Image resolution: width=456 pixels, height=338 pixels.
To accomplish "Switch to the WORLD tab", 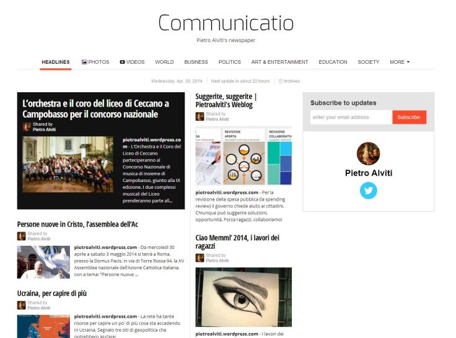I will [x=164, y=62].
